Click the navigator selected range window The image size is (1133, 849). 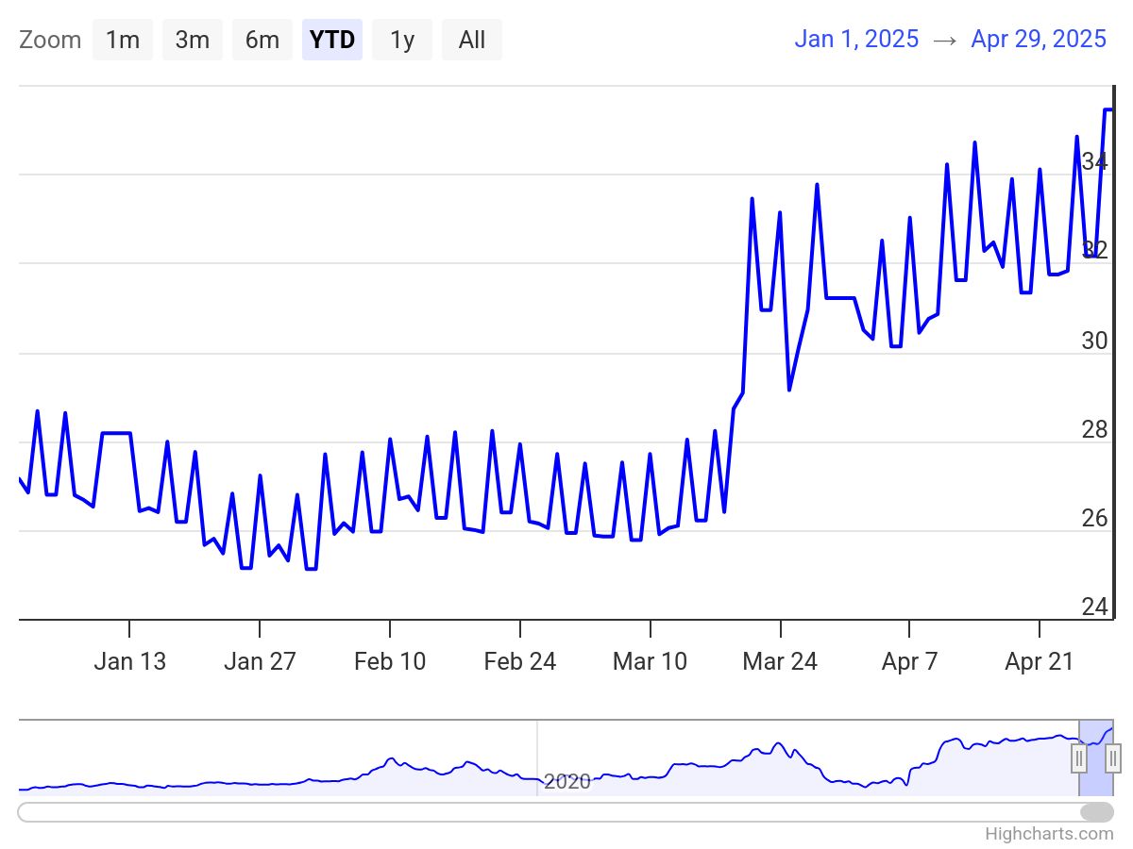tap(1096, 757)
